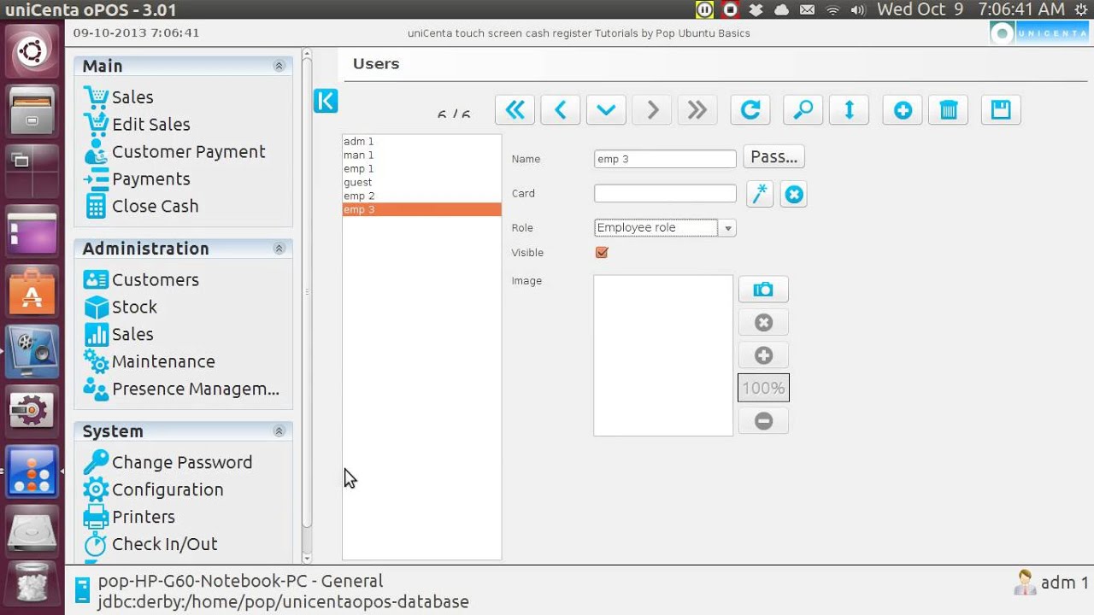Click adm 1 user in status bar

(1051, 583)
